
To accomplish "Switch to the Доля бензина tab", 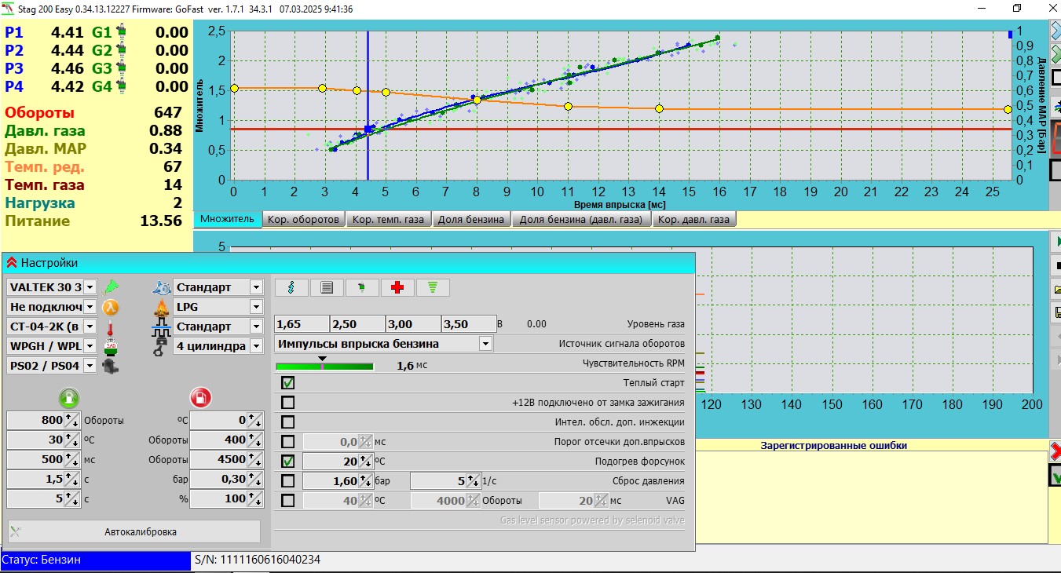I will [x=471, y=220].
